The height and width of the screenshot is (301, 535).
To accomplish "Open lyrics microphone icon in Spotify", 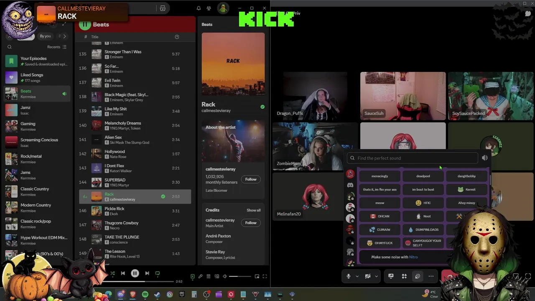I will (x=201, y=276).
